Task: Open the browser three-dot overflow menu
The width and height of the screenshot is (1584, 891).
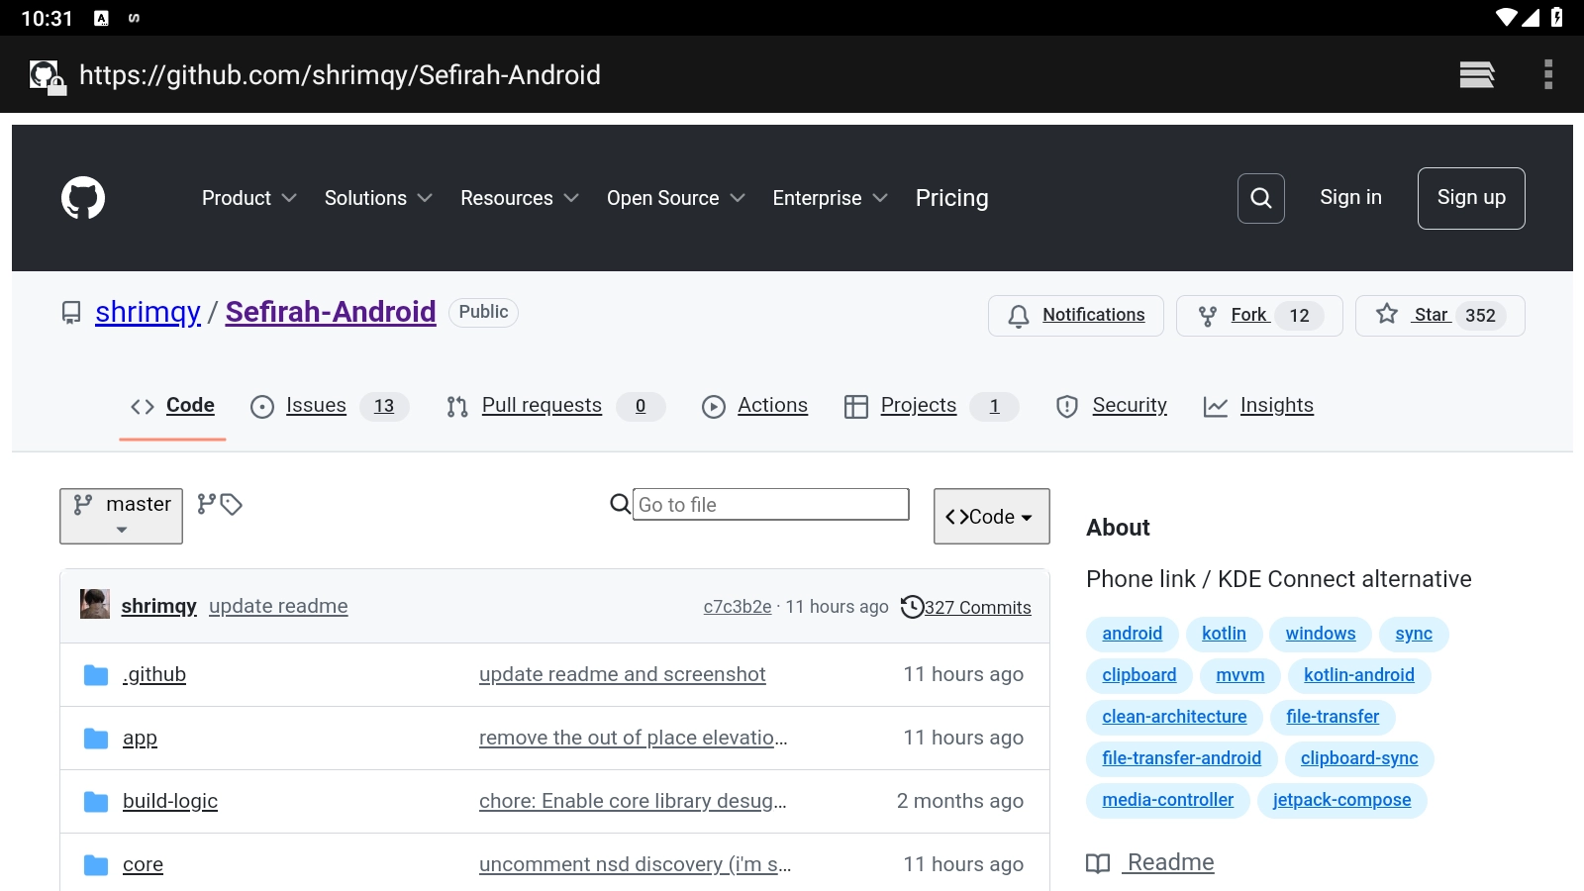Action: click(1547, 74)
